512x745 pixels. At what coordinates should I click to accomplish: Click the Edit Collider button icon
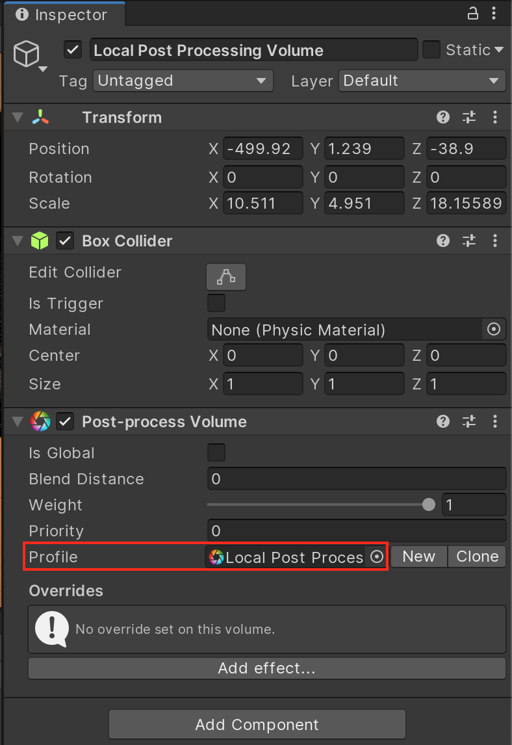[226, 277]
